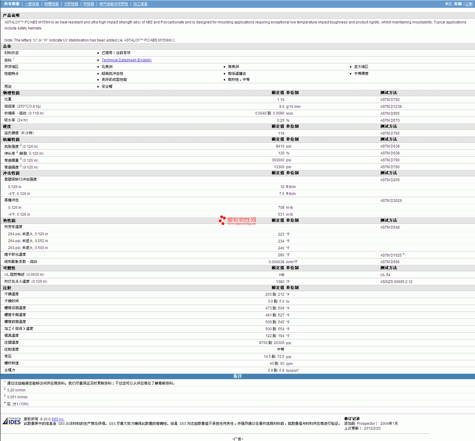The image size is (475, 441).
Task: Click the ASTM D648 cell
Action: pyautogui.click(x=390, y=227)
